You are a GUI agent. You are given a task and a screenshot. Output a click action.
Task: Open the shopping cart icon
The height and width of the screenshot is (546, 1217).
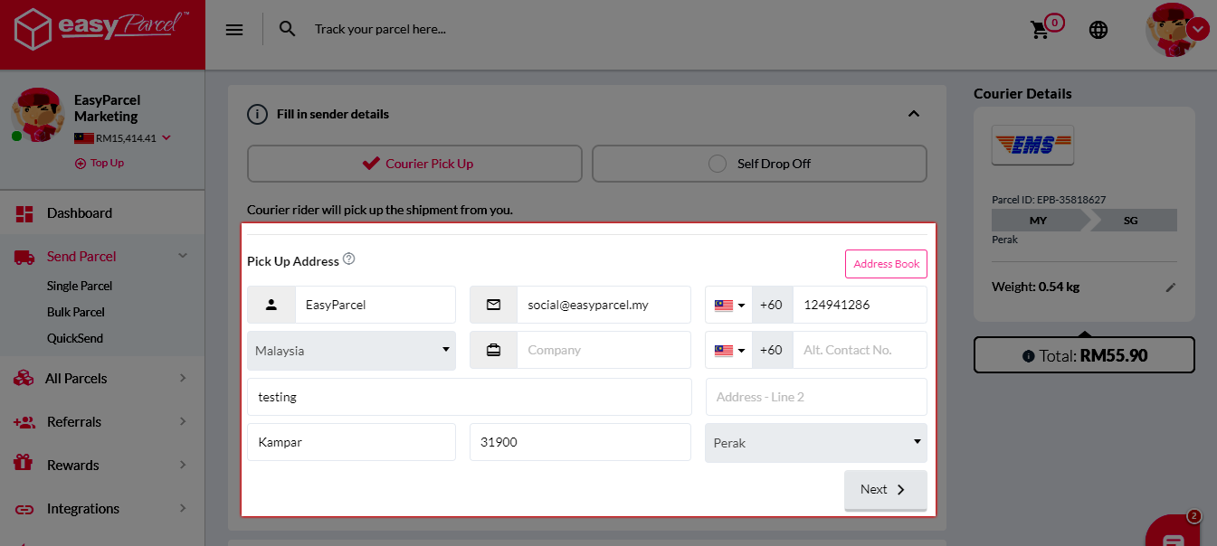1041,30
